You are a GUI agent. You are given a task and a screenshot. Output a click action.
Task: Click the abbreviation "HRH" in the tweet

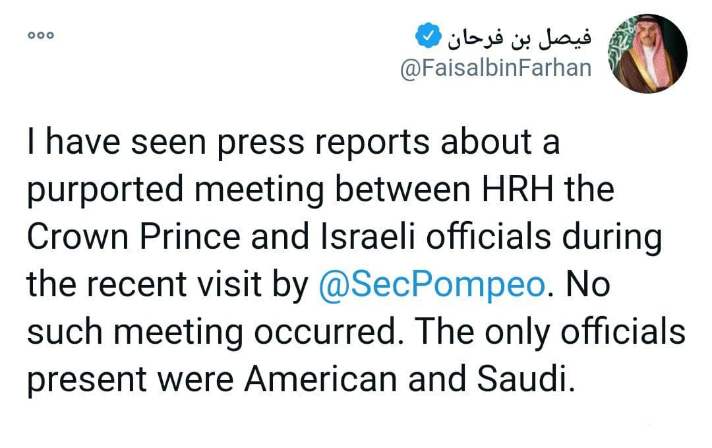coord(518,189)
